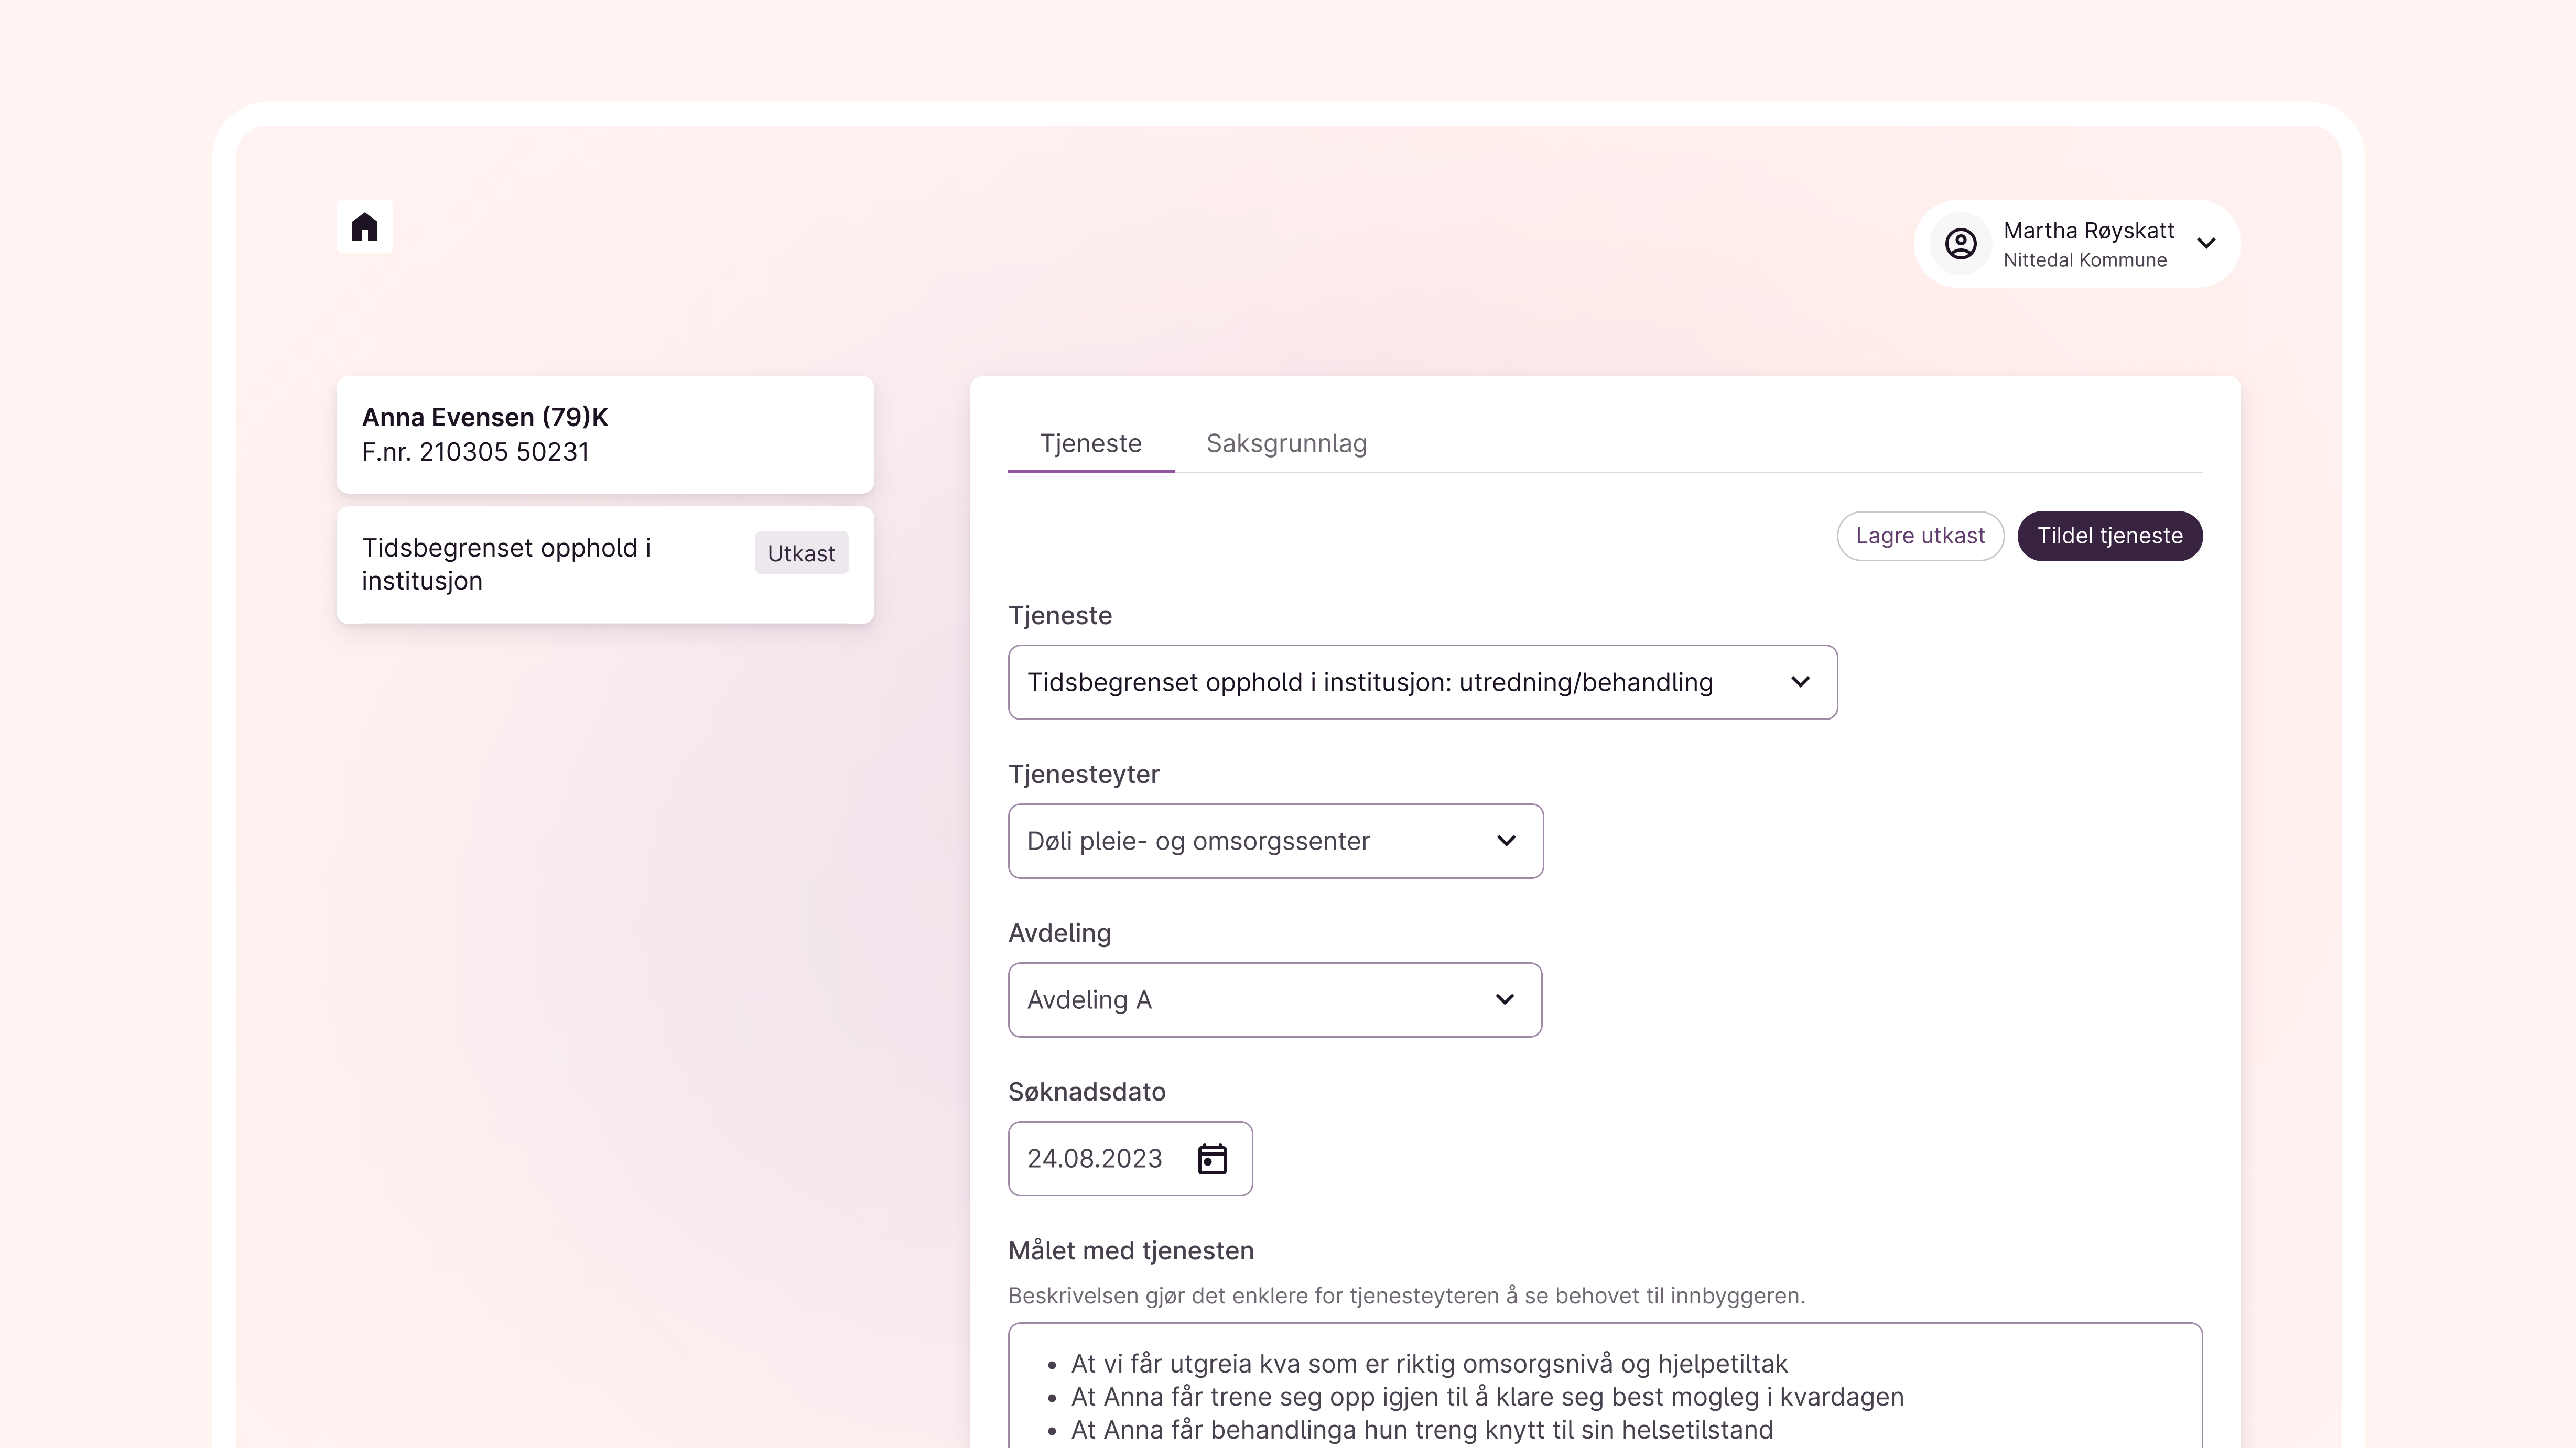Screen dimensions: 2576x1448
Task: Expand the Martha Røyskatt account menu chevron
Action: tap(2206, 243)
